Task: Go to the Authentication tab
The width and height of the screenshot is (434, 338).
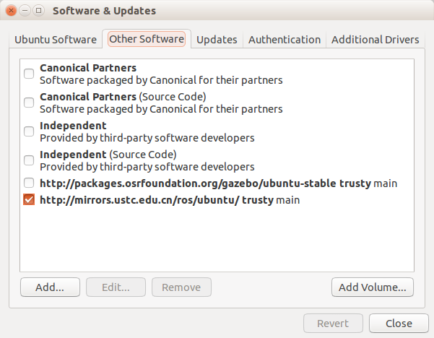Action: 284,40
